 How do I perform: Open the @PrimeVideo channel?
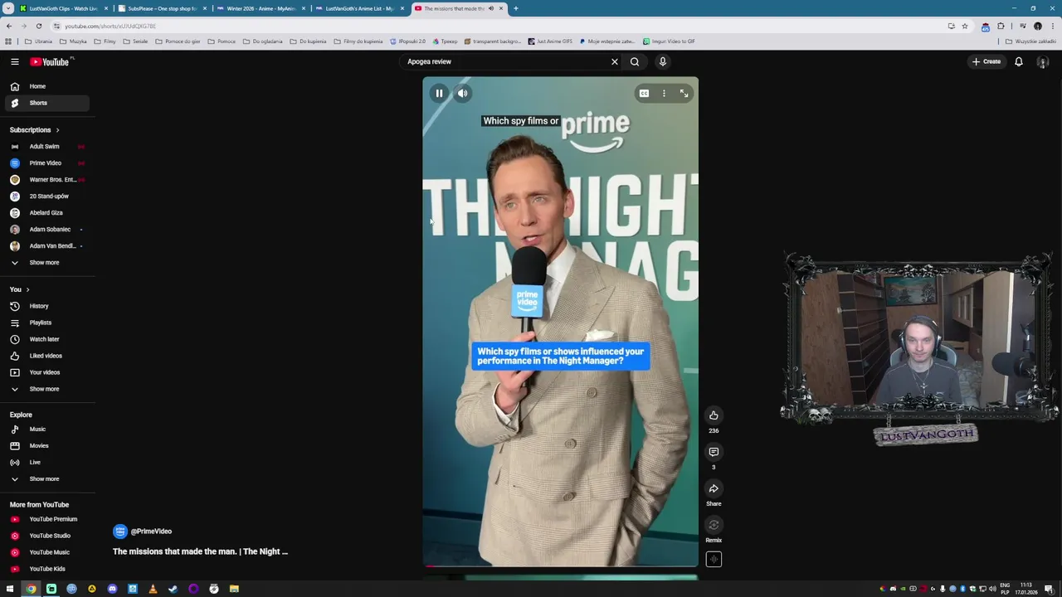143,531
